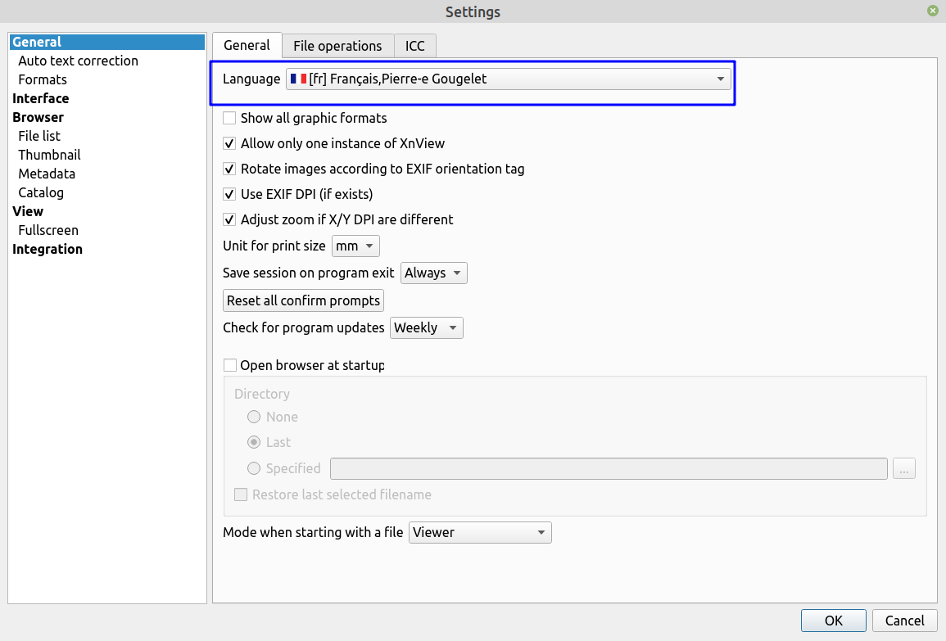This screenshot has width=946, height=641.
Task: Open Auto text correction settings
Action: 78,61
